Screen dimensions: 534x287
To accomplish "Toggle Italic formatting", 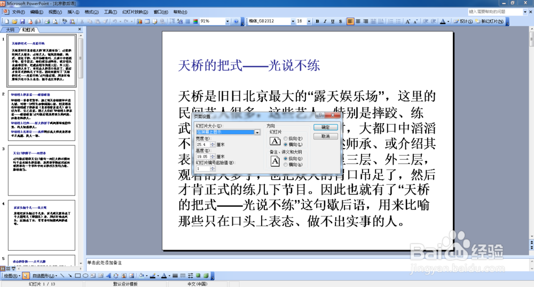I will coord(325,21).
